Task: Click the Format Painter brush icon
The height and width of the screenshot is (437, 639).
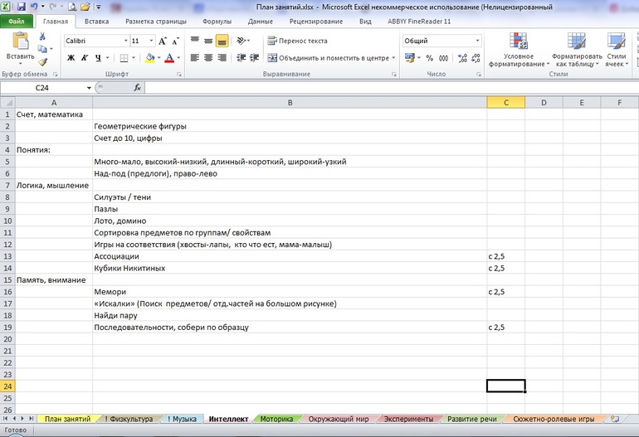Action: point(42,62)
